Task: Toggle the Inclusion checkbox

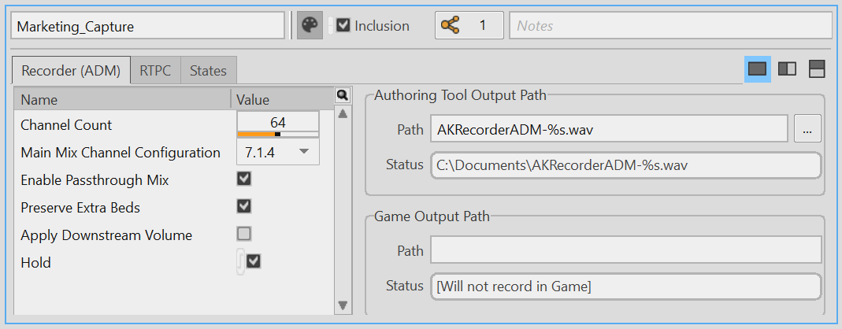Action: (x=343, y=26)
